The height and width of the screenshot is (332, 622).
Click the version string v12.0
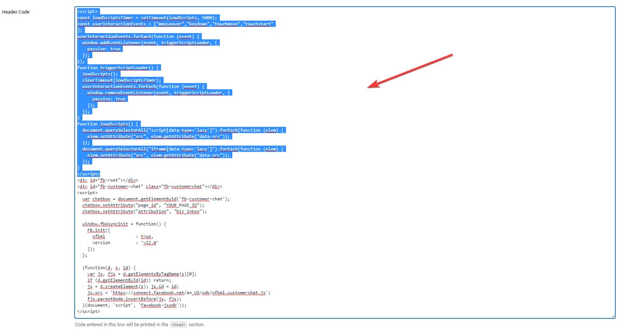150,242
